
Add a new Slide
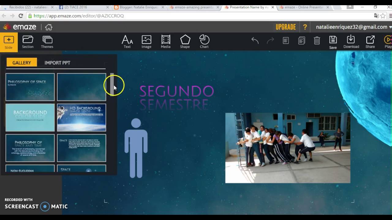tap(9, 42)
